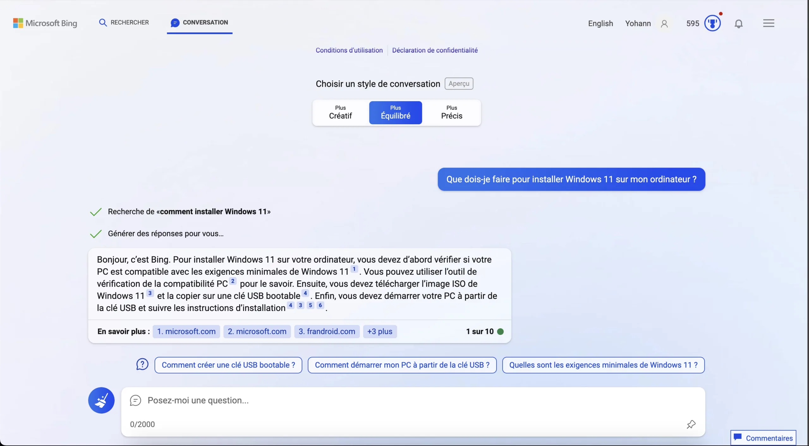Select the Plus Créatif conversation style

click(x=340, y=113)
